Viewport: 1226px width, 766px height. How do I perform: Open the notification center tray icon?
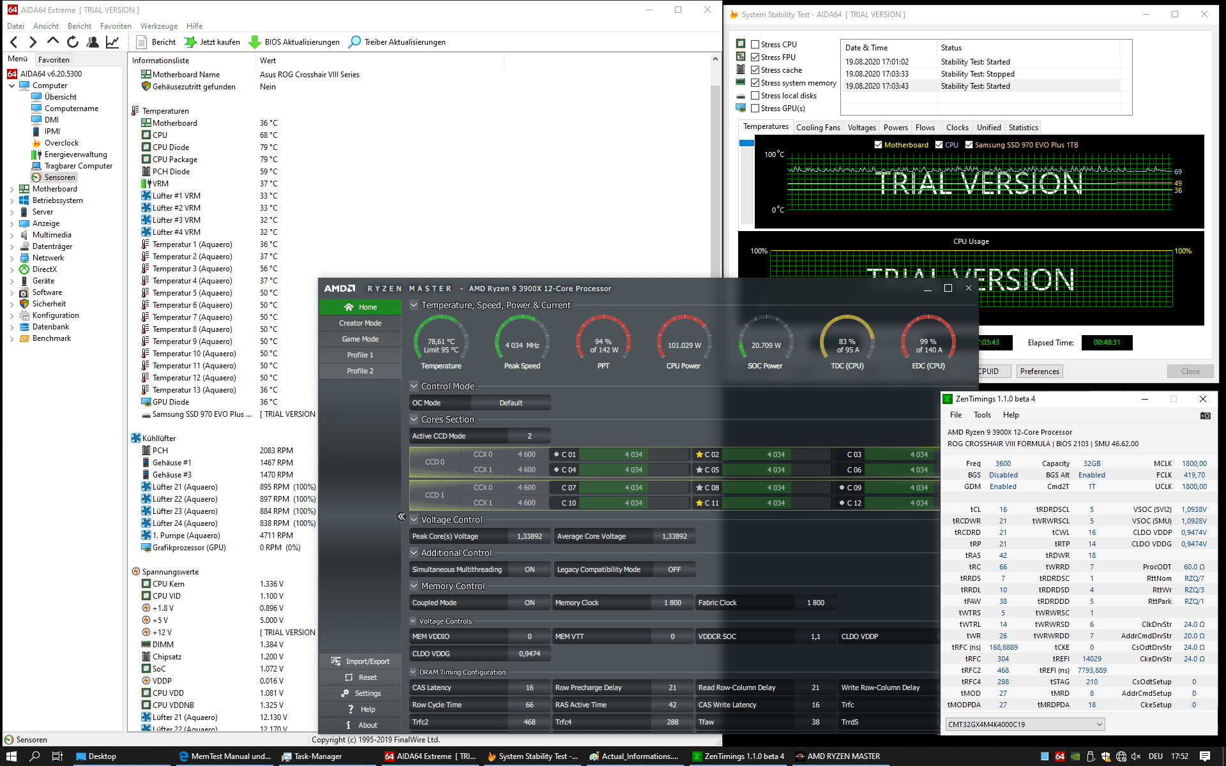(x=1205, y=756)
